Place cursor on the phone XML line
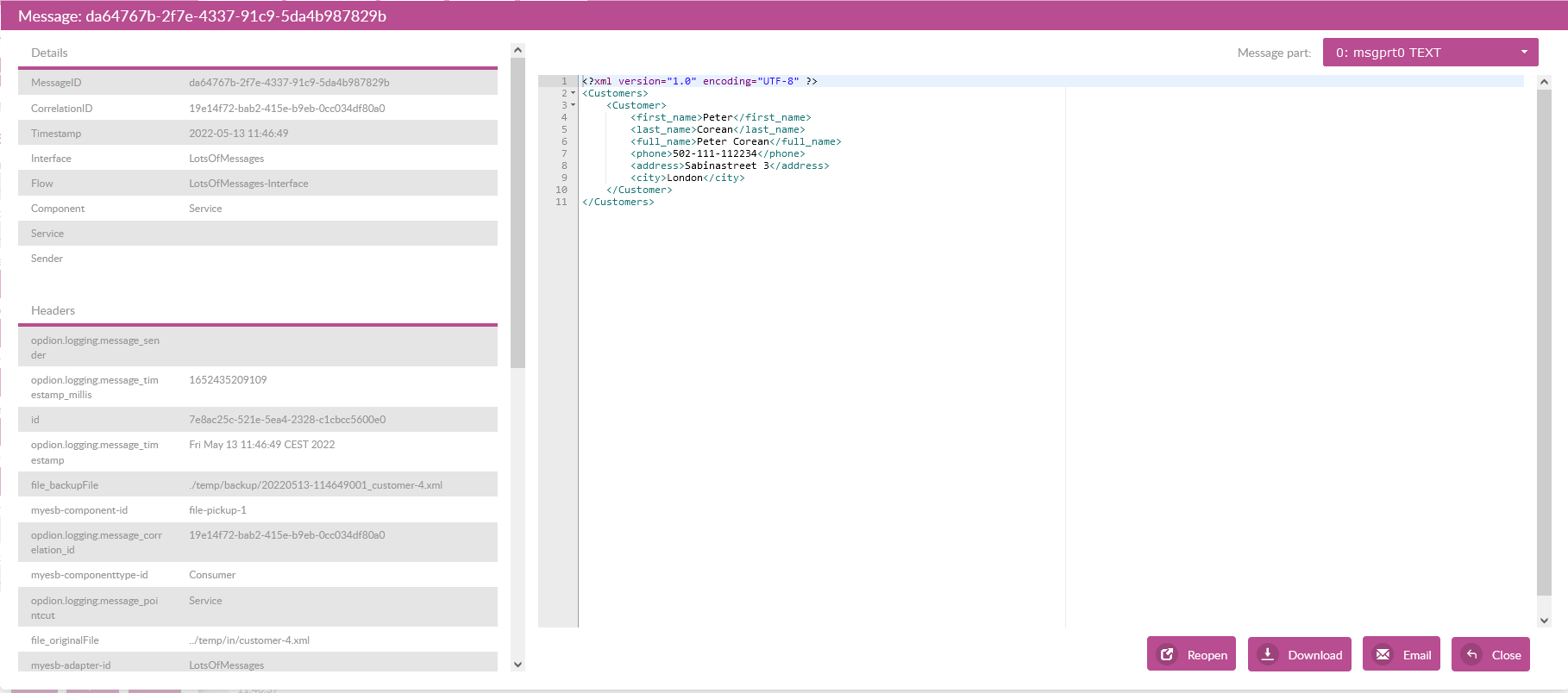 point(718,153)
